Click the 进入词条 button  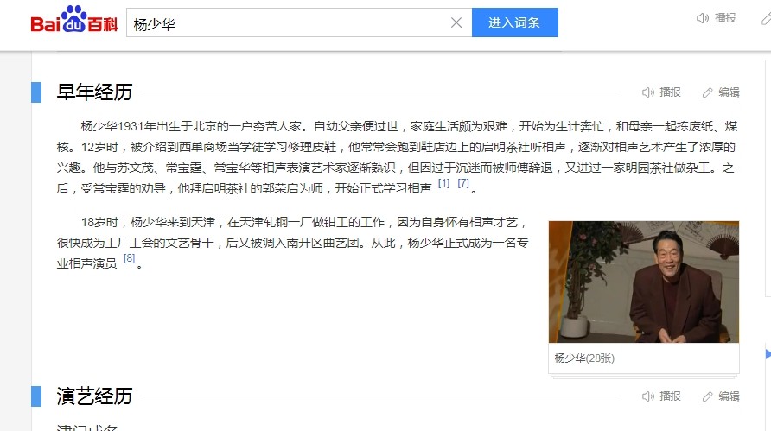pyautogui.click(x=515, y=22)
